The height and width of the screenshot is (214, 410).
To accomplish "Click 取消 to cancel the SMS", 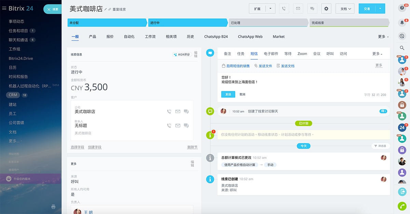I will pos(242,94).
